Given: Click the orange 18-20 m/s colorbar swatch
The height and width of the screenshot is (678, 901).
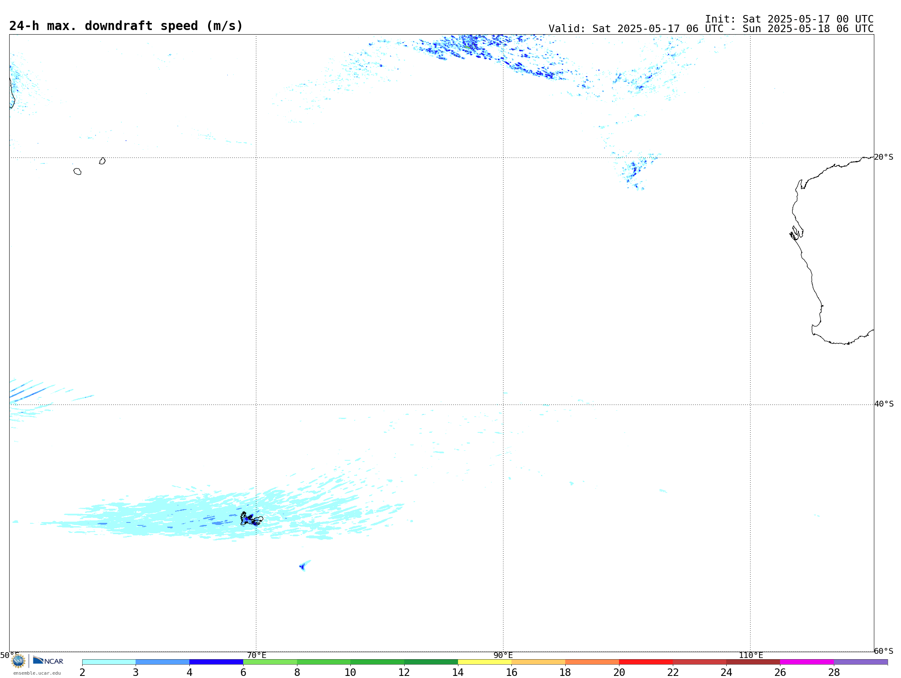Looking at the screenshot, I should 592,662.
